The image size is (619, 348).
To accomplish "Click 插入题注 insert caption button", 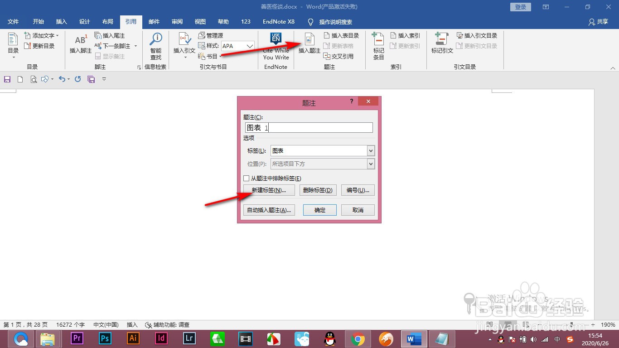I will pyautogui.click(x=309, y=44).
